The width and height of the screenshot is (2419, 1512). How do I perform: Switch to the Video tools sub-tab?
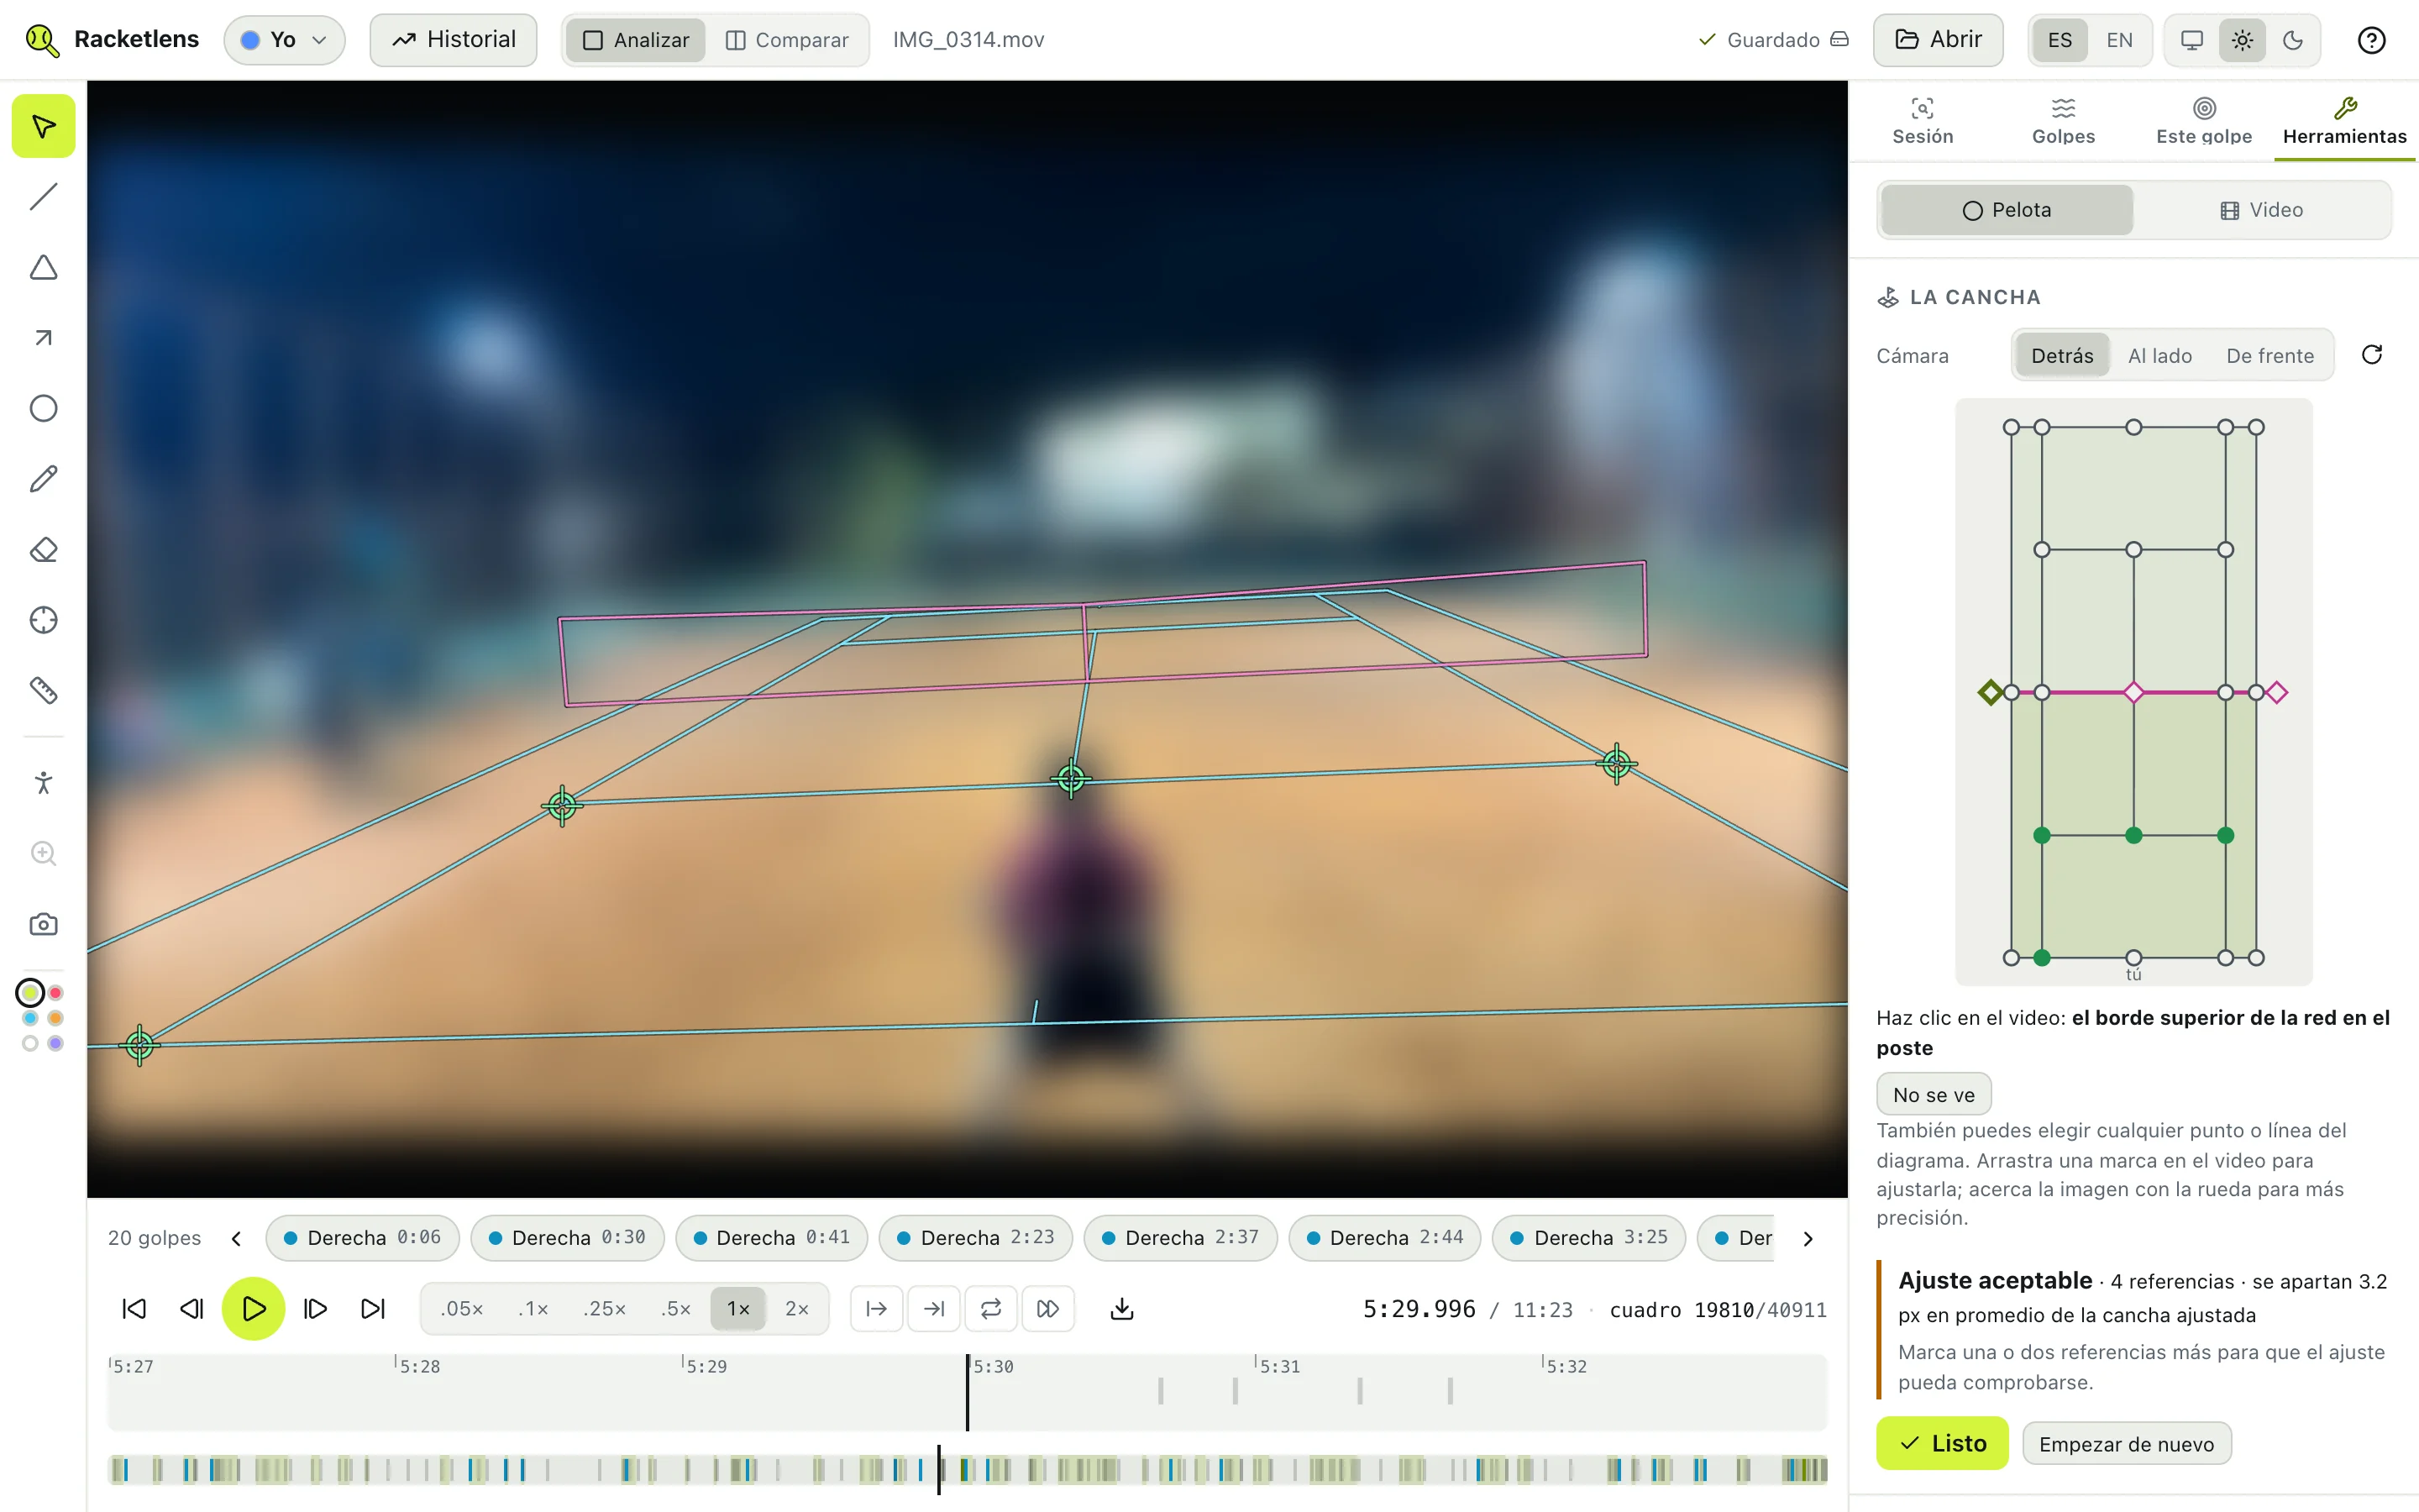[x=2260, y=210]
